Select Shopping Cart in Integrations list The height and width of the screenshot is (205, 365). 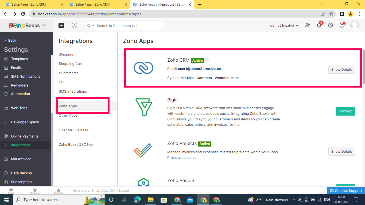[x=71, y=64]
